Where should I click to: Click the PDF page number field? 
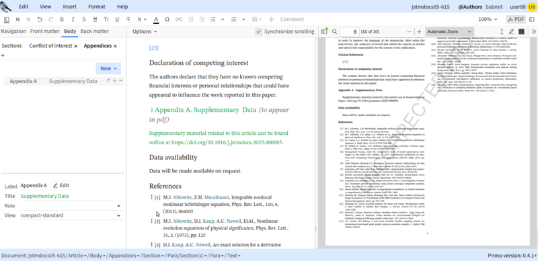pos(350,32)
